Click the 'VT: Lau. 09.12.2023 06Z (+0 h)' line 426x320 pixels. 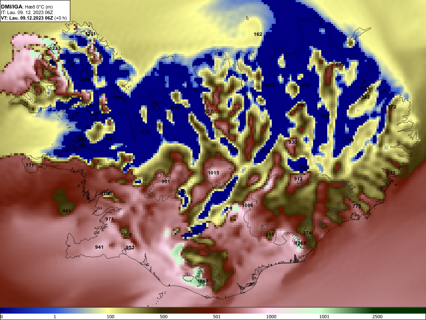[34, 18]
